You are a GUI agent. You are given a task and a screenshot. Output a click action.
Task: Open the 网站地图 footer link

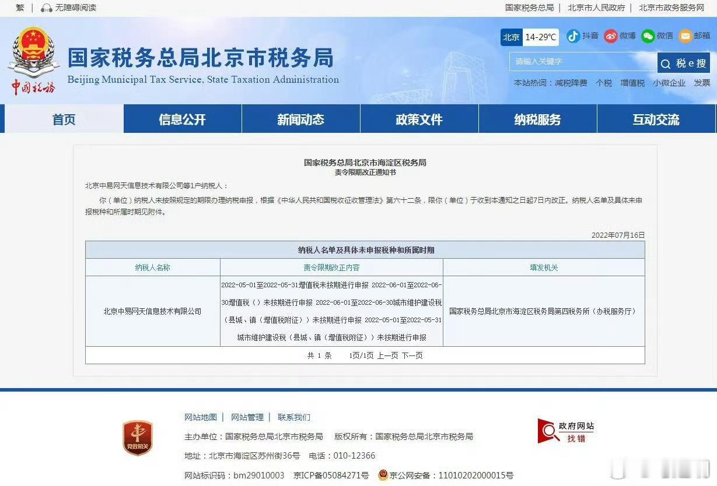coord(201,417)
